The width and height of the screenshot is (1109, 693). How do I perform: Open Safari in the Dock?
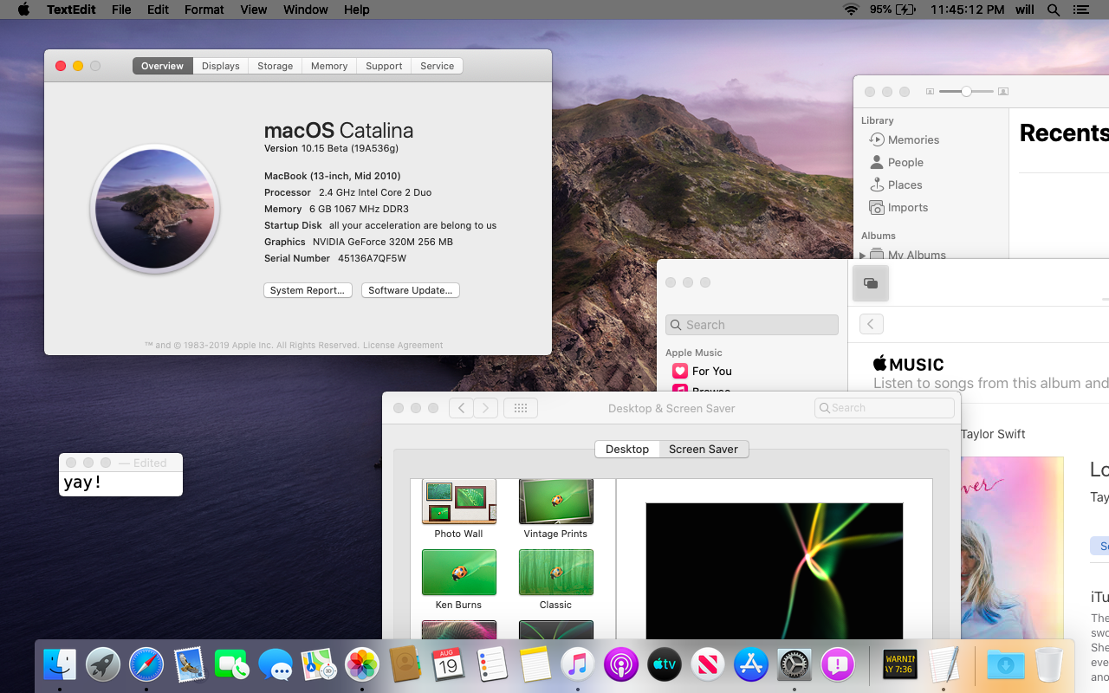point(146,664)
